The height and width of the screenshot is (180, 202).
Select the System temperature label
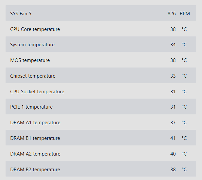32,45
